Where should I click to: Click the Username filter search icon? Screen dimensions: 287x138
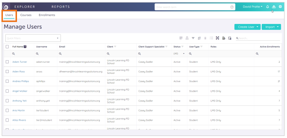click(x=37, y=54)
